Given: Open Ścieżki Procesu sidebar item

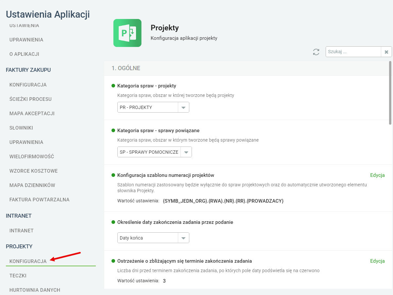Looking at the screenshot, I should (x=31, y=99).
